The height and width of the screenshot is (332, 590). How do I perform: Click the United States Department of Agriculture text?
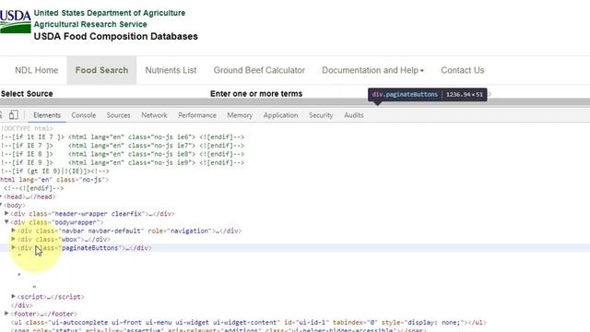click(x=110, y=13)
